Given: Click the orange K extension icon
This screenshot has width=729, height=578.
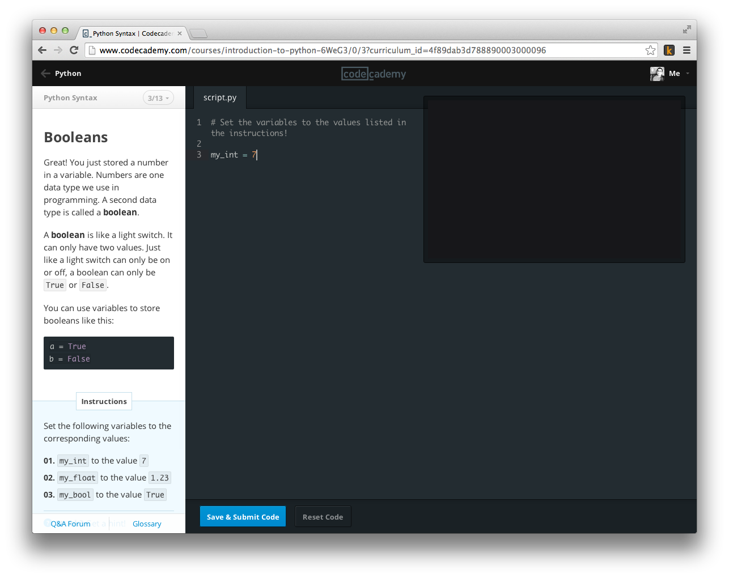Looking at the screenshot, I should click(x=669, y=50).
